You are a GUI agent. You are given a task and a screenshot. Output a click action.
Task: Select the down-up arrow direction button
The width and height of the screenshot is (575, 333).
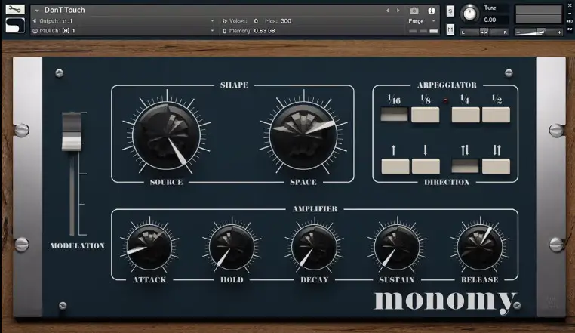click(496, 166)
